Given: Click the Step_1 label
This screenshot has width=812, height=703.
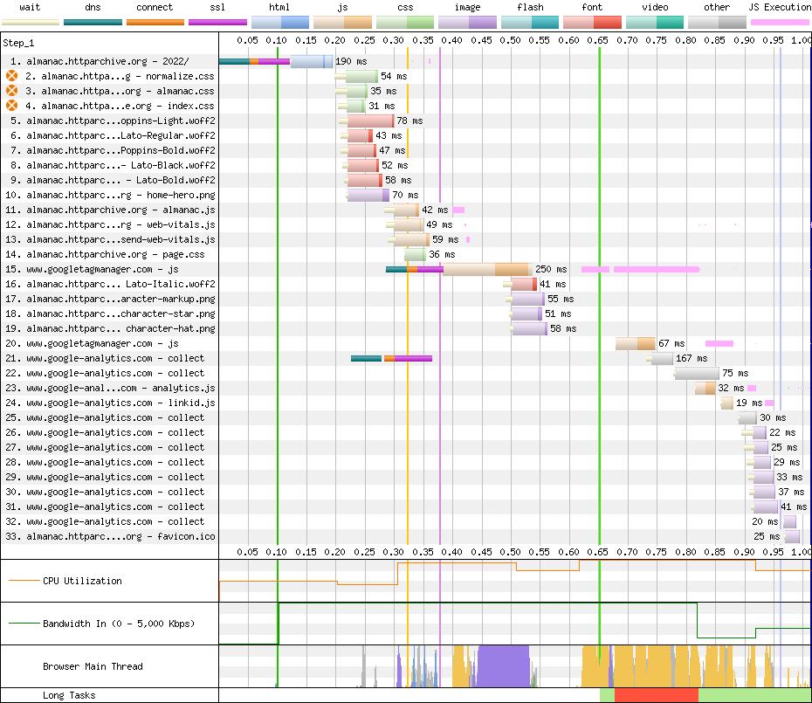Looking at the screenshot, I should (x=17, y=42).
